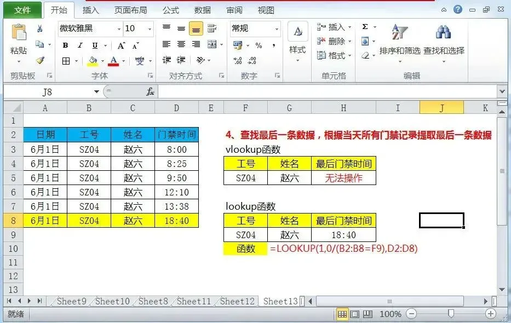Decrease indent in the alignment group
The height and width of the screenshot is (323, 511).
pos(166,60)
